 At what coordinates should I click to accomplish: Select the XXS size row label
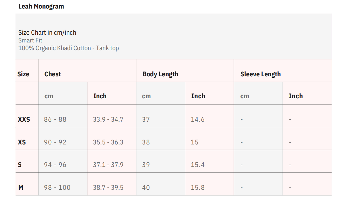point(24,119)
